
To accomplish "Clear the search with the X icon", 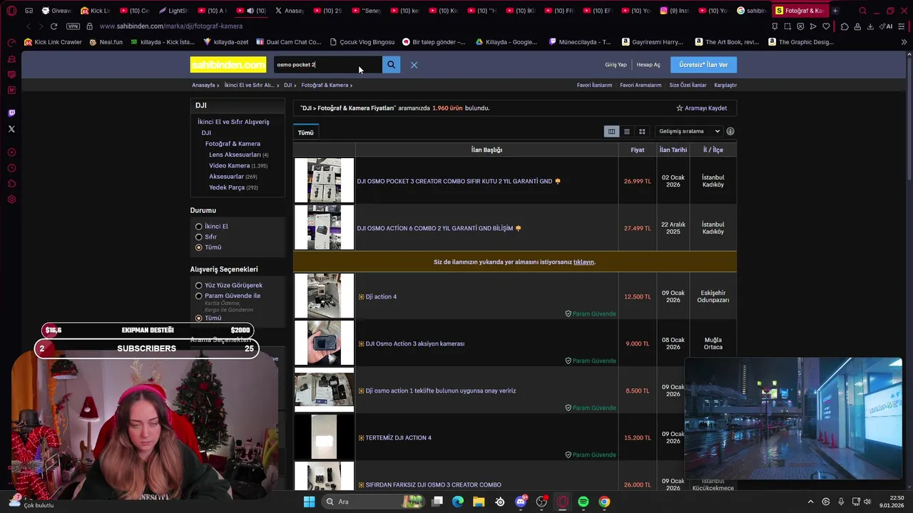I will pyautogui.click(x=414, y=65).
